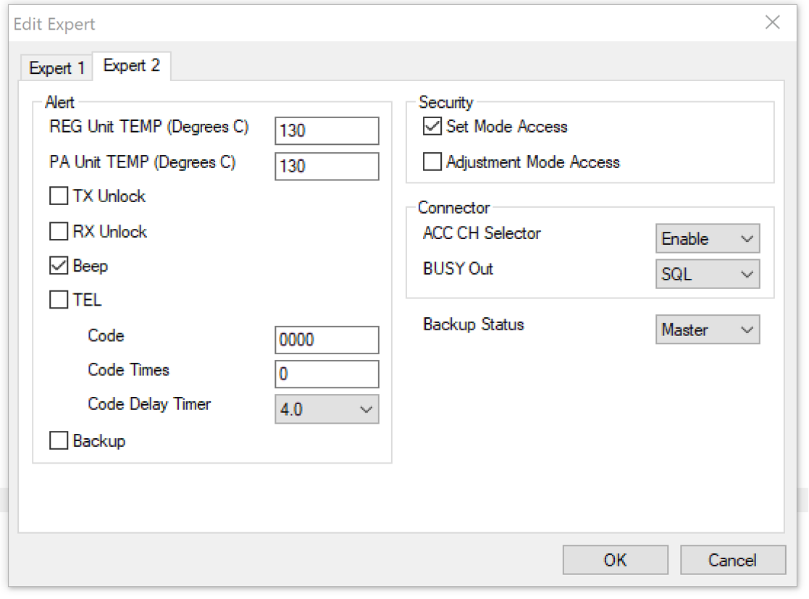Click the PA Unit TEMP input field
The height and width of the screenshot is (599, 809).
point(327,166)
